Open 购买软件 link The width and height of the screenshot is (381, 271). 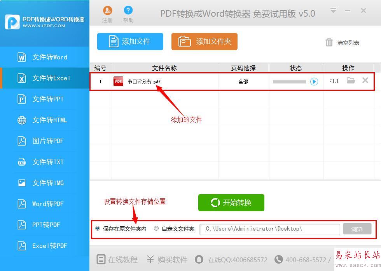[167, 260]
